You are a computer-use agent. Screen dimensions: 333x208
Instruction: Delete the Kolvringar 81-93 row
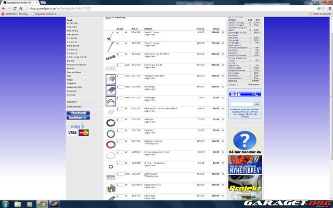click(223, 65)
